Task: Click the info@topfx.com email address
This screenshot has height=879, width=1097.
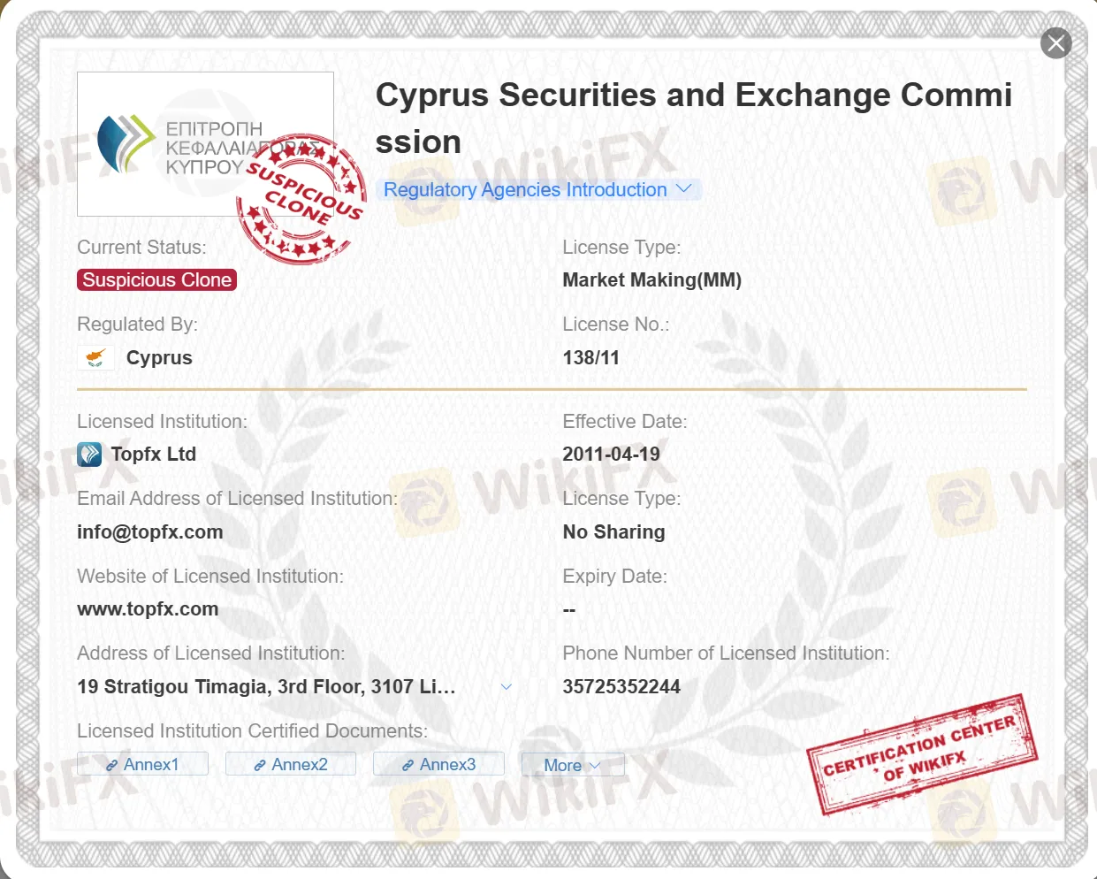Action: 149,531
